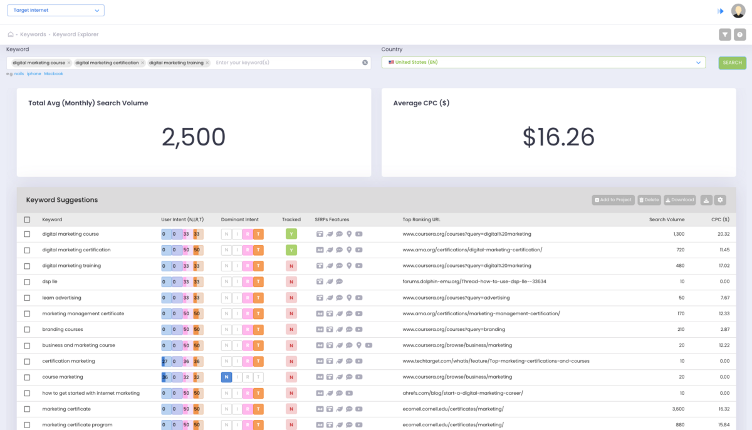The width and height of the screenshot is (752, 430).
Task: Click search volume value '3,600'
Action: point(678,409)
